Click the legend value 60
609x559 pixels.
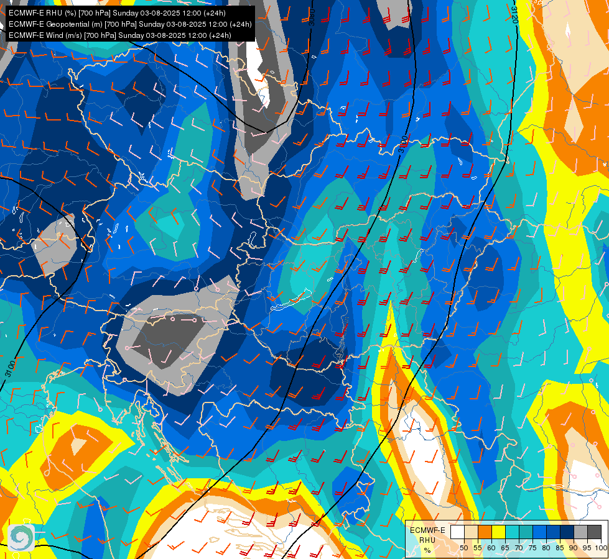click(491, 548)
